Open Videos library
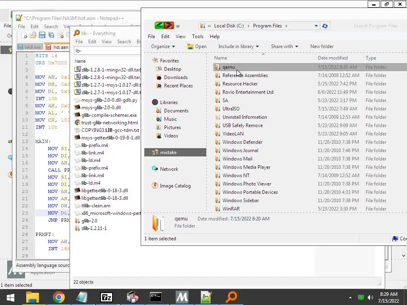The height and width of the screenshot is (305, 407). click(x=171, y=136)
